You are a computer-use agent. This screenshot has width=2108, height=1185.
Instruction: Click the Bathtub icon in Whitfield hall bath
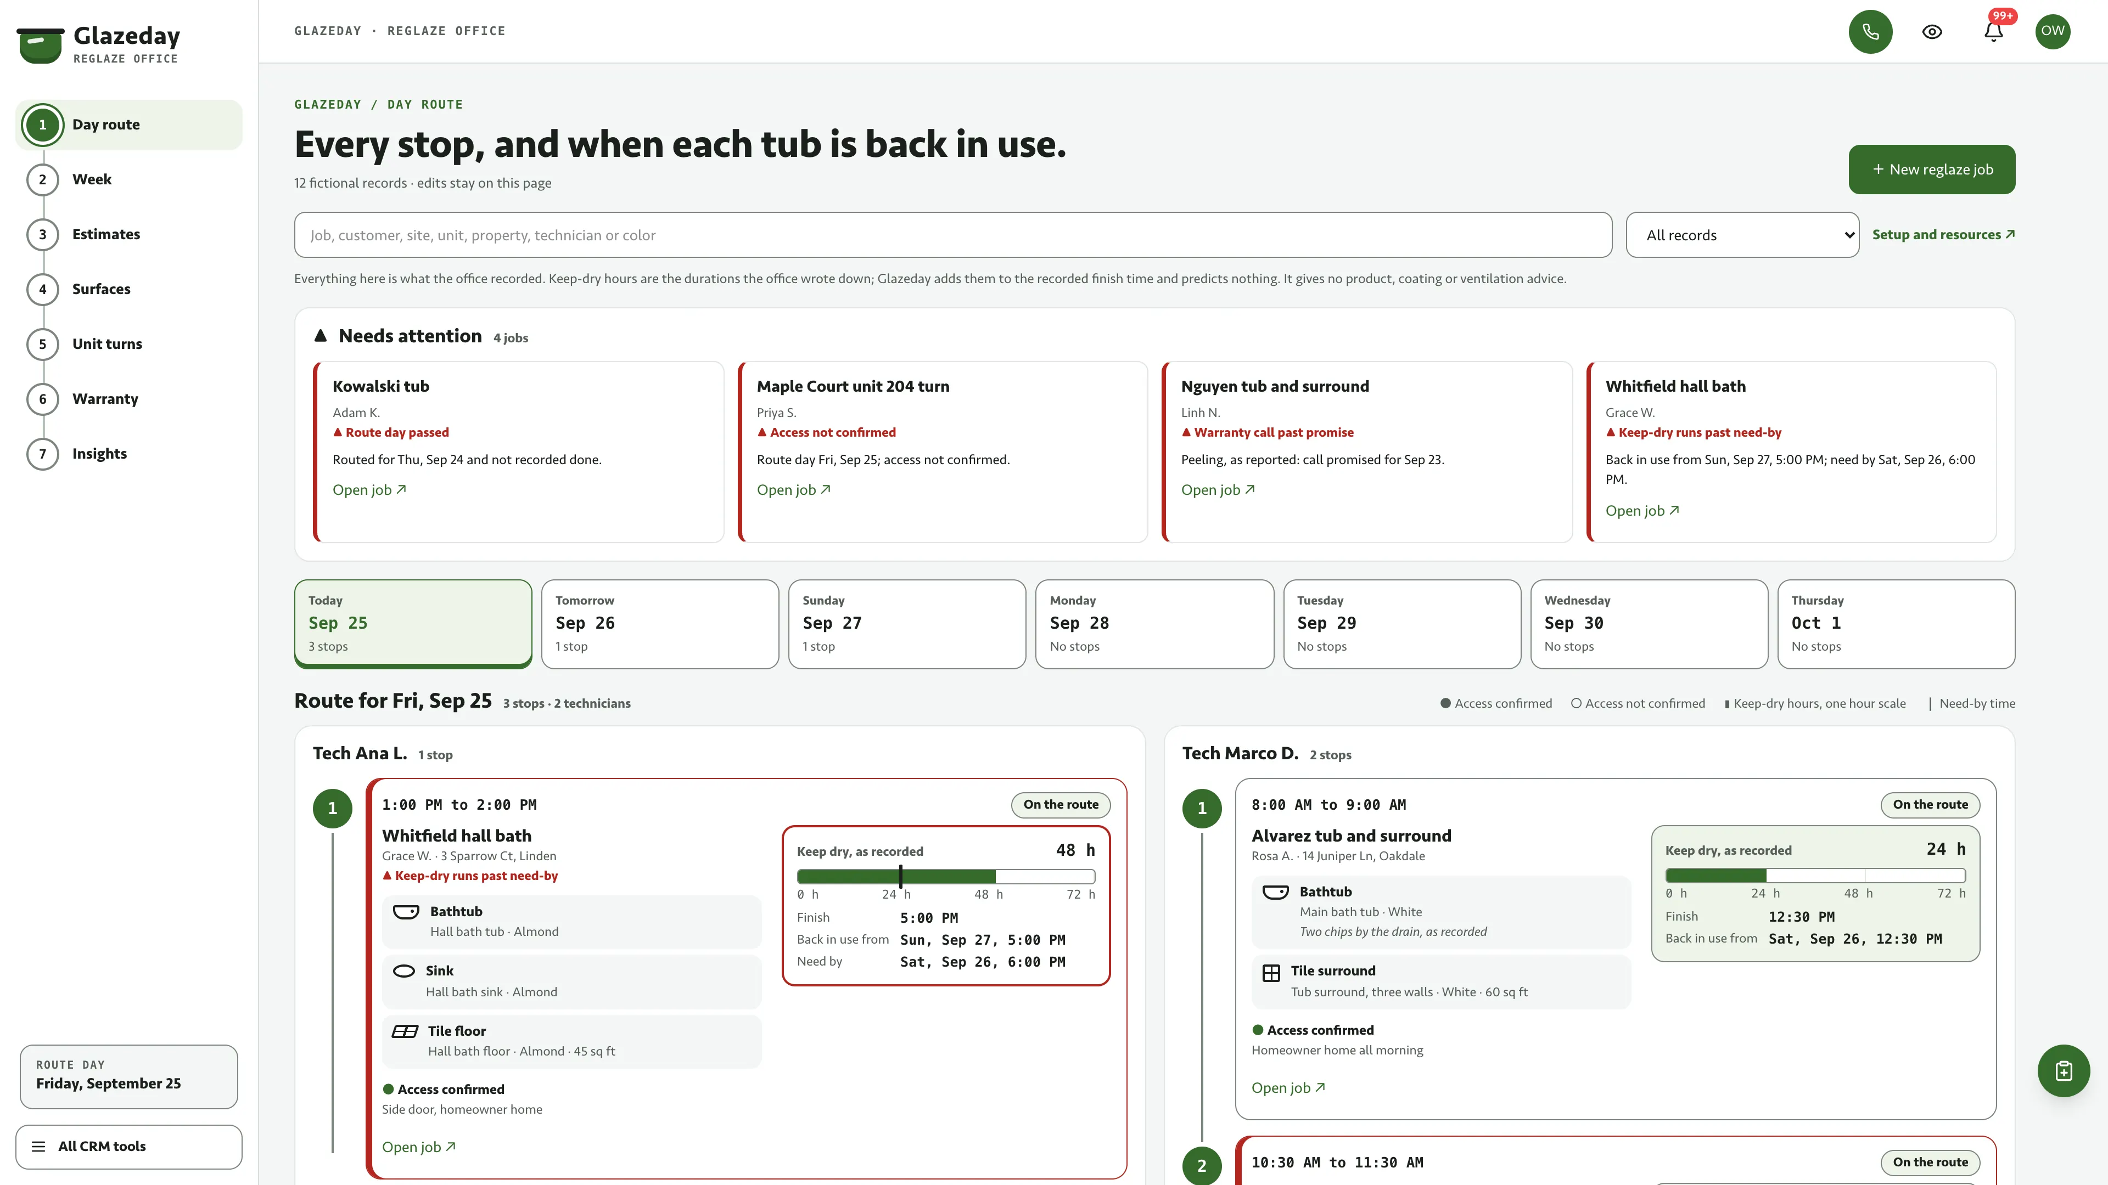pyautogui.click(x=406, y=912)
